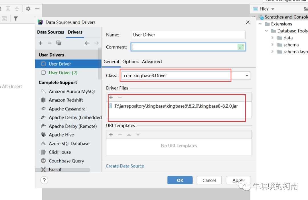This screenshot has height=200, width=308.
Task: Open the help question mark button
Action: 44,180
